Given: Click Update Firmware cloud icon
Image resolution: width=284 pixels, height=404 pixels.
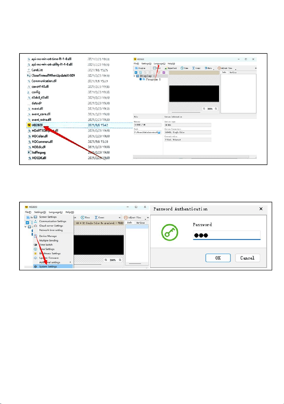Looking at the screenshot, I should 36,258.
